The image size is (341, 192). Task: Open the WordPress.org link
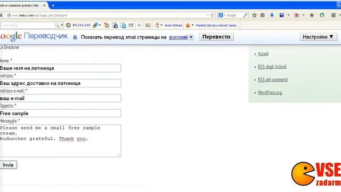[x=270, y=92]
